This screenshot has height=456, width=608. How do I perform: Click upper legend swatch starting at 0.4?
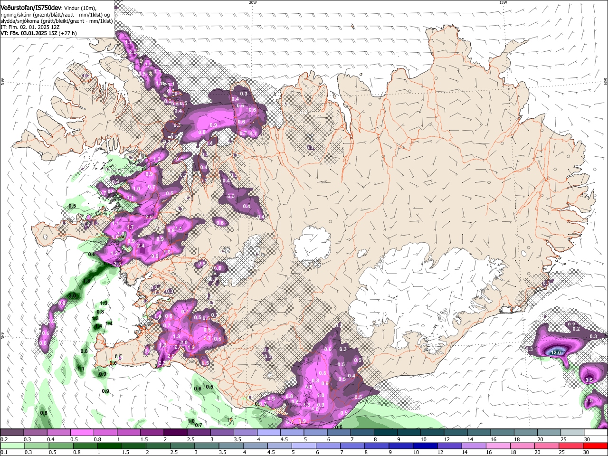click(x=58, y=432)
